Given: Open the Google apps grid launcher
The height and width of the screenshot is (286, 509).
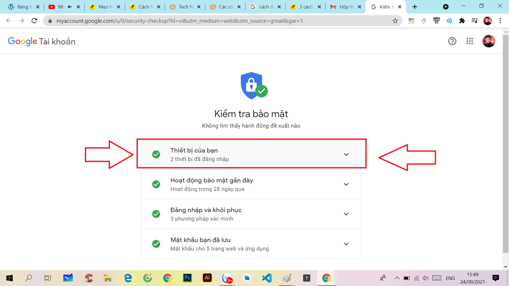Looking at the screenshot, I should (x=470, y=41).
